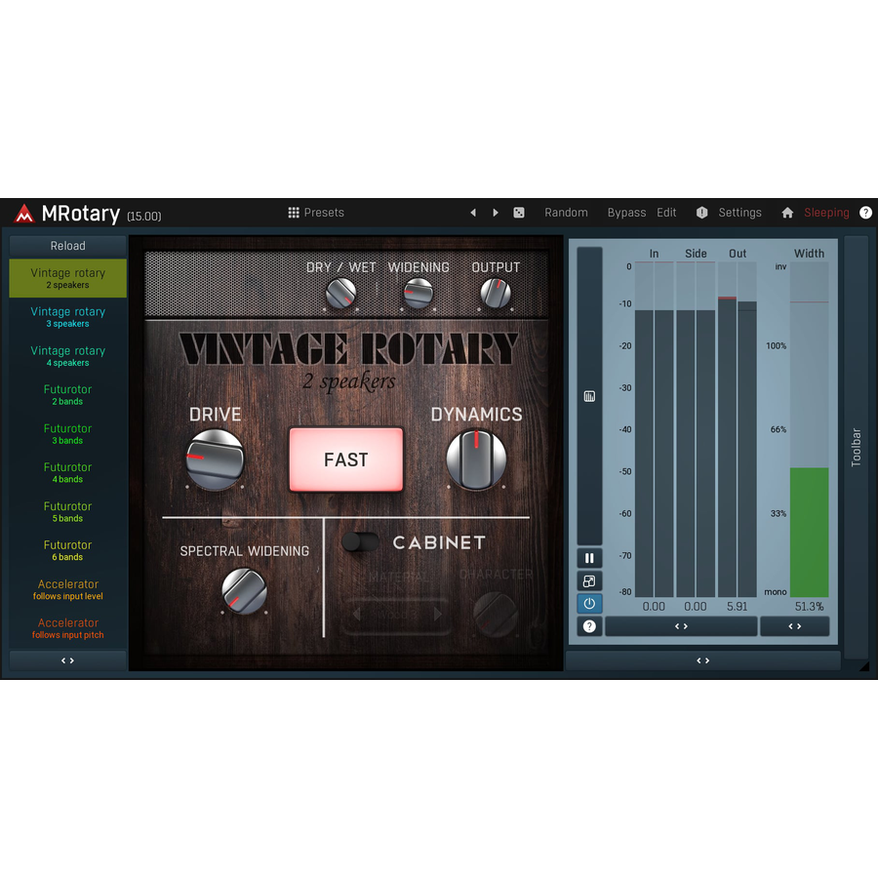Go to next preset arrow

point(496,213)
